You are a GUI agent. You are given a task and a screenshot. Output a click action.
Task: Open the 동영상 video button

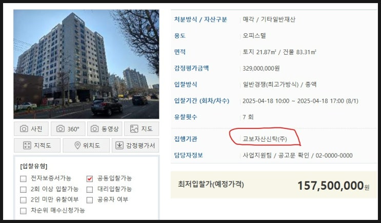[x=105, y=129]
